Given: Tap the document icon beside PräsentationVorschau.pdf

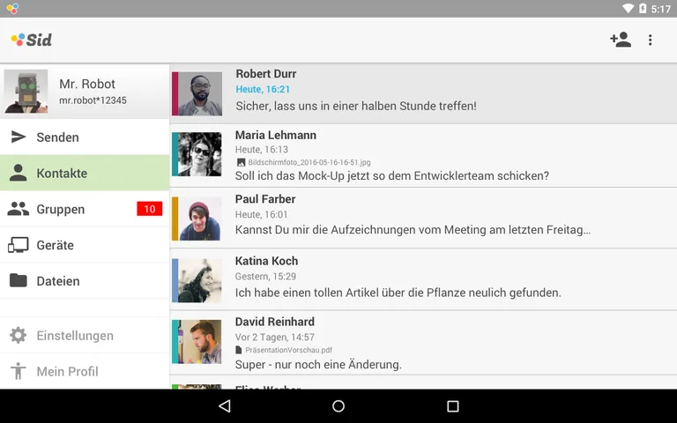Looking at the screenshot, I should [239, 350].
